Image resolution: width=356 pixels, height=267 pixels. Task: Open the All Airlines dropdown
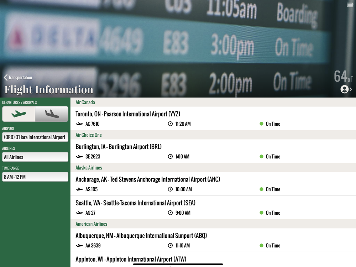tap(35, 157)
